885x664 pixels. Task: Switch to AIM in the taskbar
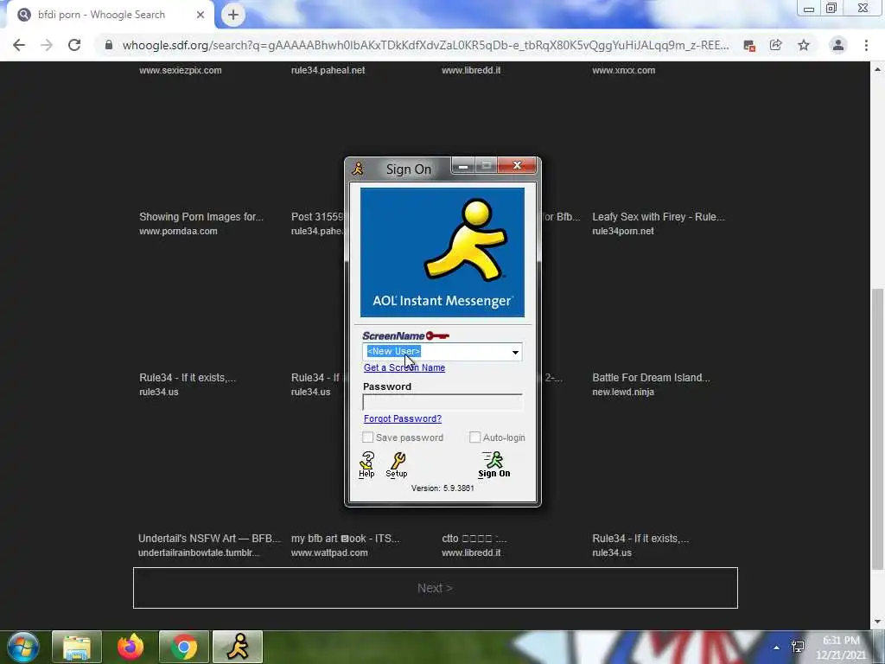point(238,647)
